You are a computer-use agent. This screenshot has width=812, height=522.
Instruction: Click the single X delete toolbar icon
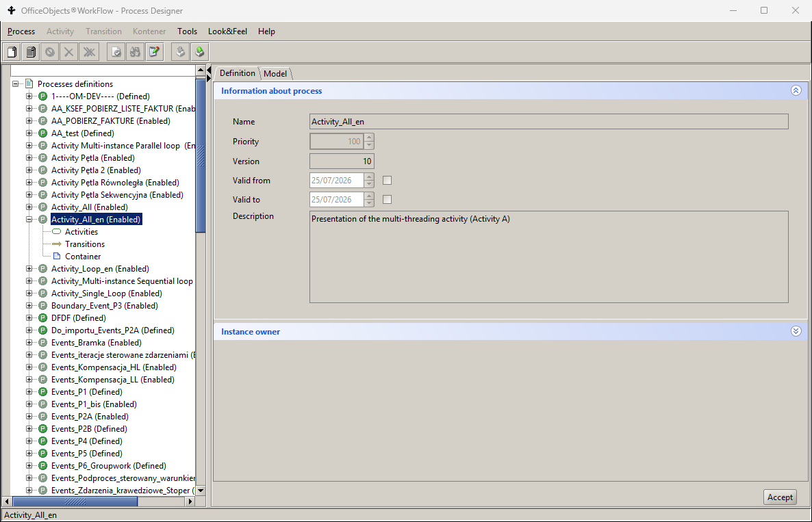point(69,52)
